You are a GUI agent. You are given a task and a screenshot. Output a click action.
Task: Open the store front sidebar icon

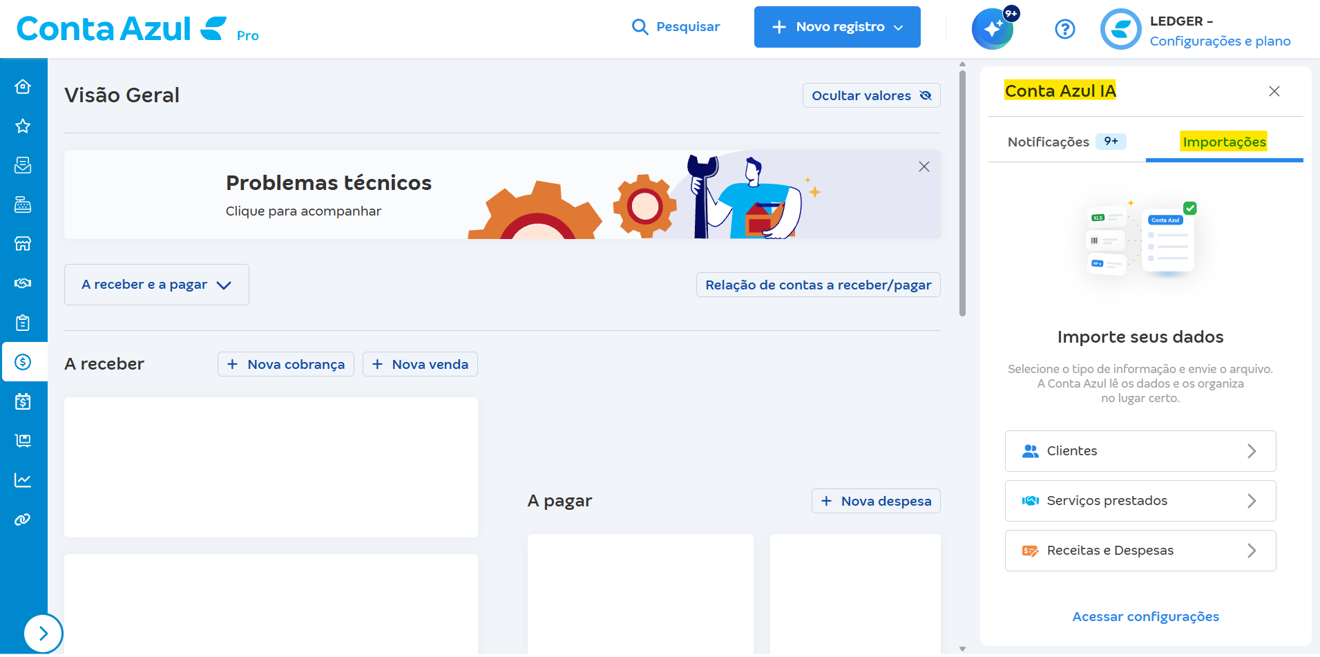click(23, 244)
